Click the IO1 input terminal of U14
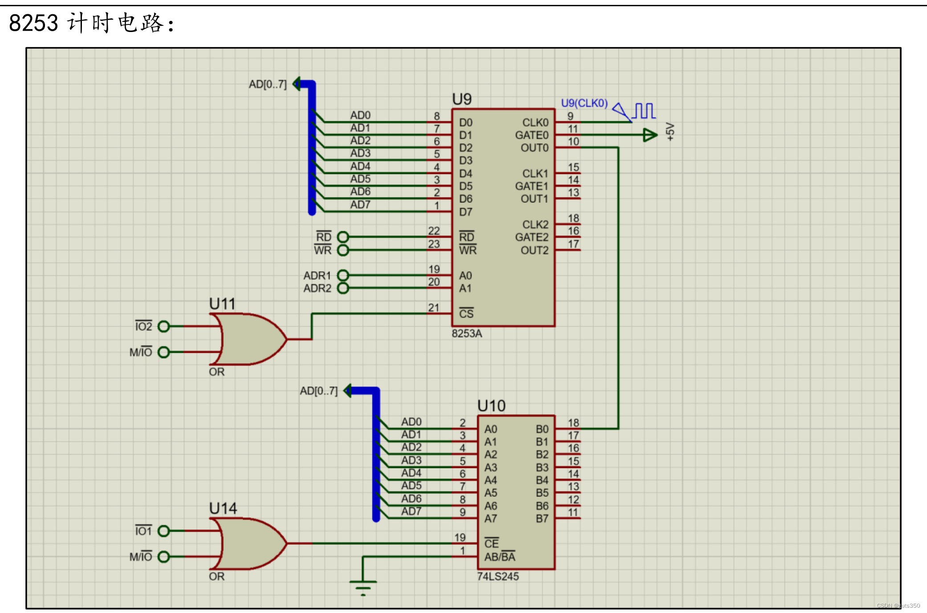Viewport: 927px width, 613px height. [164, 531]
